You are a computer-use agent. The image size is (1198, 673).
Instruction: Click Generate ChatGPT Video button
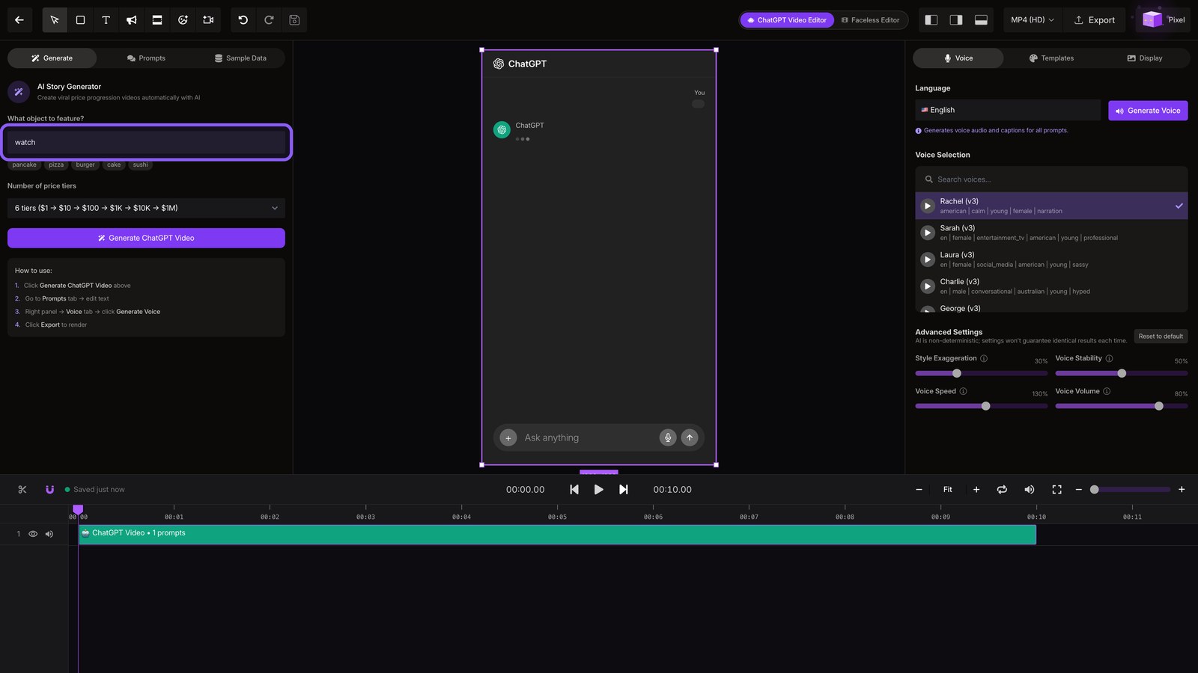(146, 238)
